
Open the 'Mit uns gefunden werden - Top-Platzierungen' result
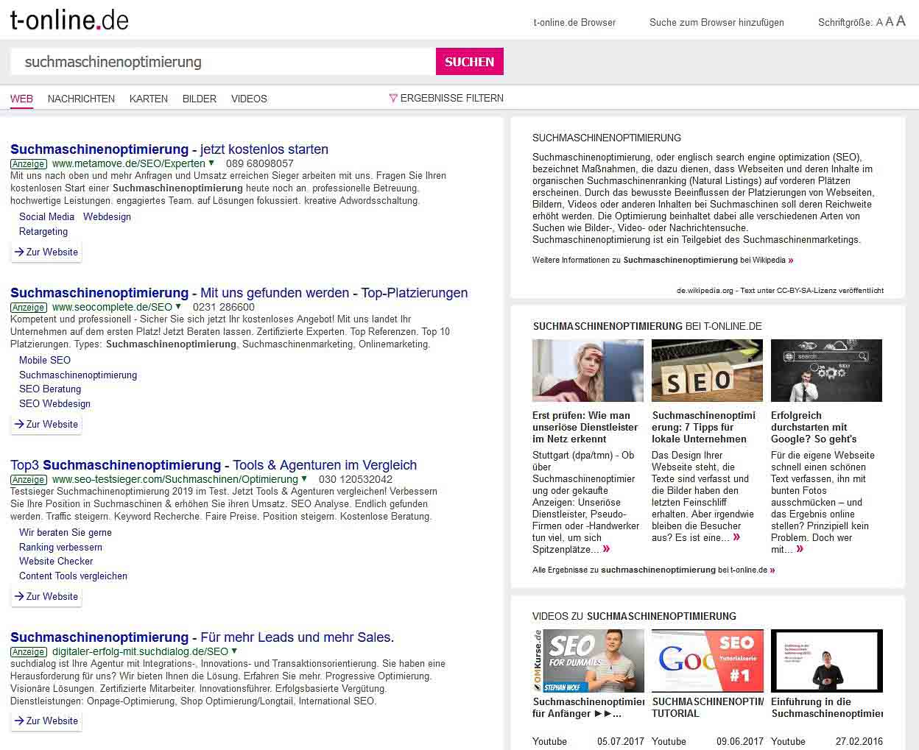coord(239,293)
